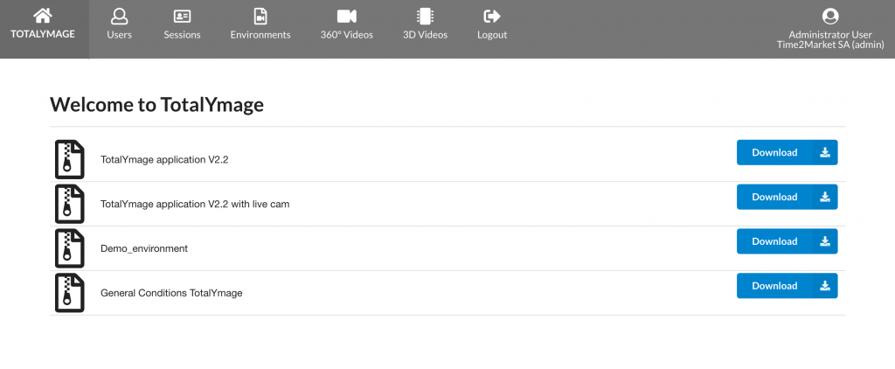Click the Administrator User profile avatar

coord(830,16)
